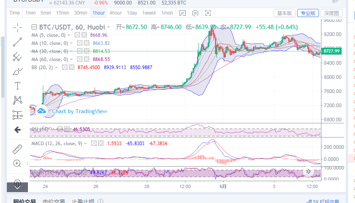
Task: Select the 30min timeframe
Action: click(81, 13)
